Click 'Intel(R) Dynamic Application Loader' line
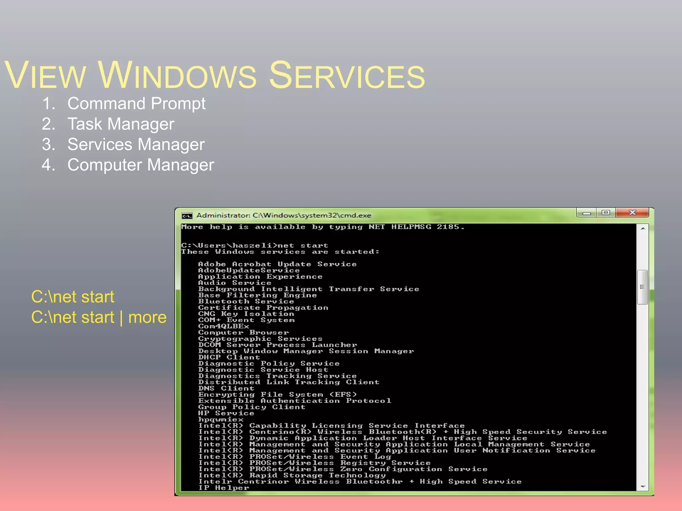 tap(363, 438)
